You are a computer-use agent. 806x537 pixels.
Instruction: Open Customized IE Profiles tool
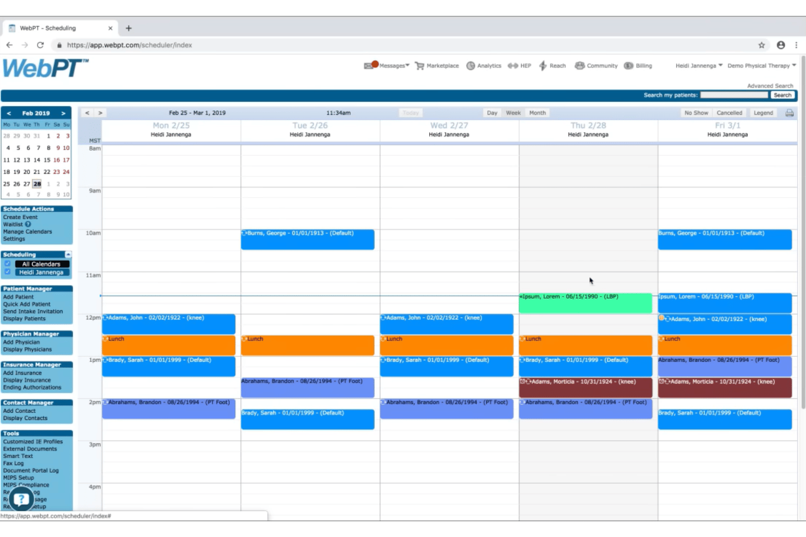click(33, 442)
